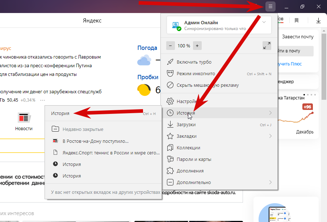Click the clock icon next to История
This screenshot has width=327, height=222.
(x=170, y=113)
